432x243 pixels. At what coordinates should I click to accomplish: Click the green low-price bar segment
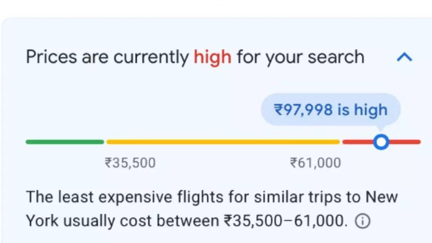65,142
